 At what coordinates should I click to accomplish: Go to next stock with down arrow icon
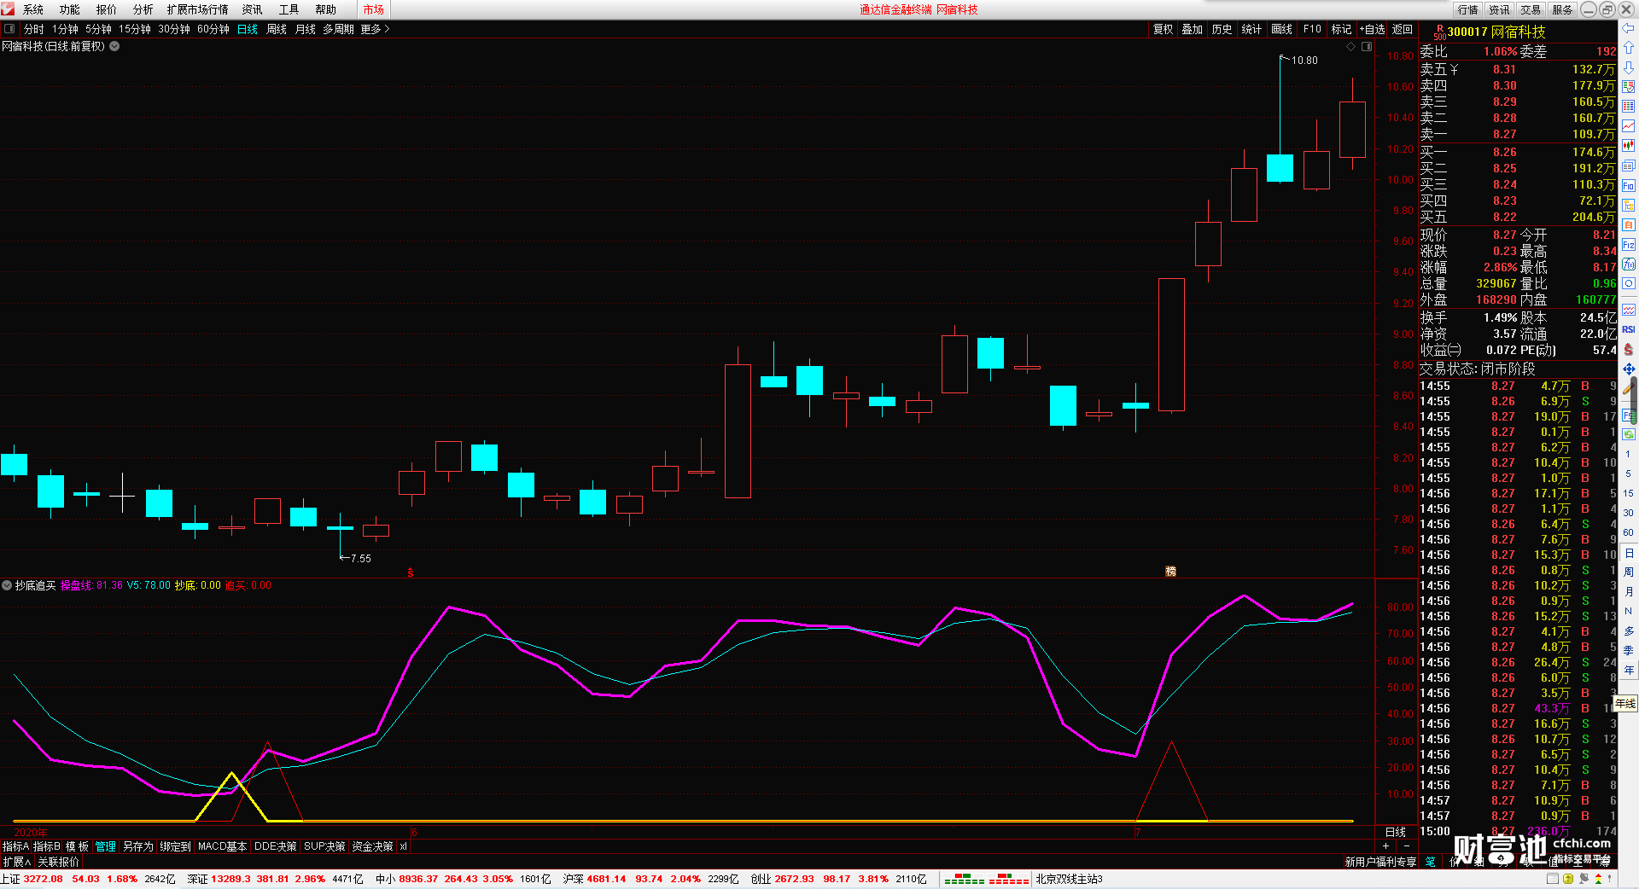(1629, 67)
